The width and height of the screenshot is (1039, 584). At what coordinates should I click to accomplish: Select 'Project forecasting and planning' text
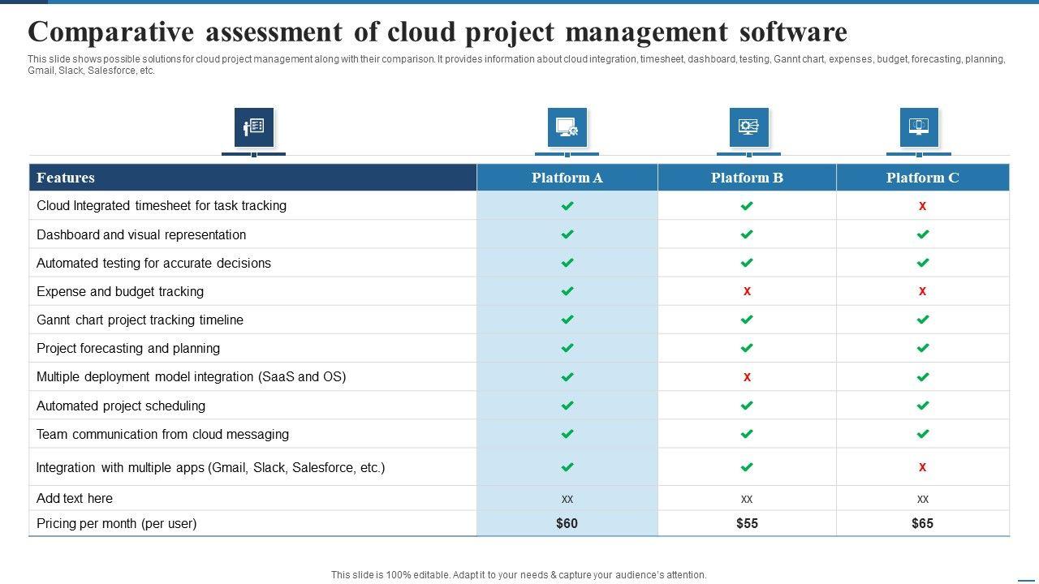pyautogui.click(x=128, y=348)
